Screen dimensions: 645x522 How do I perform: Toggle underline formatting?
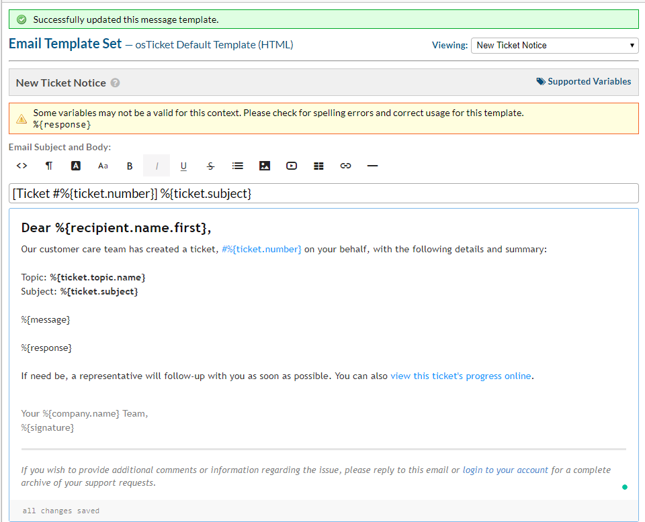pos(183,166)
